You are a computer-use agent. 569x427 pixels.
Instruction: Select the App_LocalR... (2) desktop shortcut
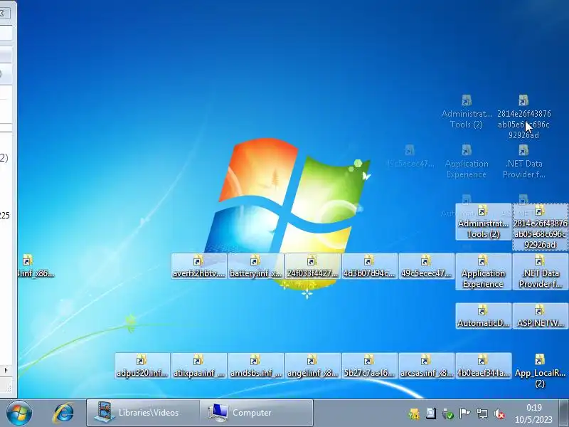coord(541,371)
